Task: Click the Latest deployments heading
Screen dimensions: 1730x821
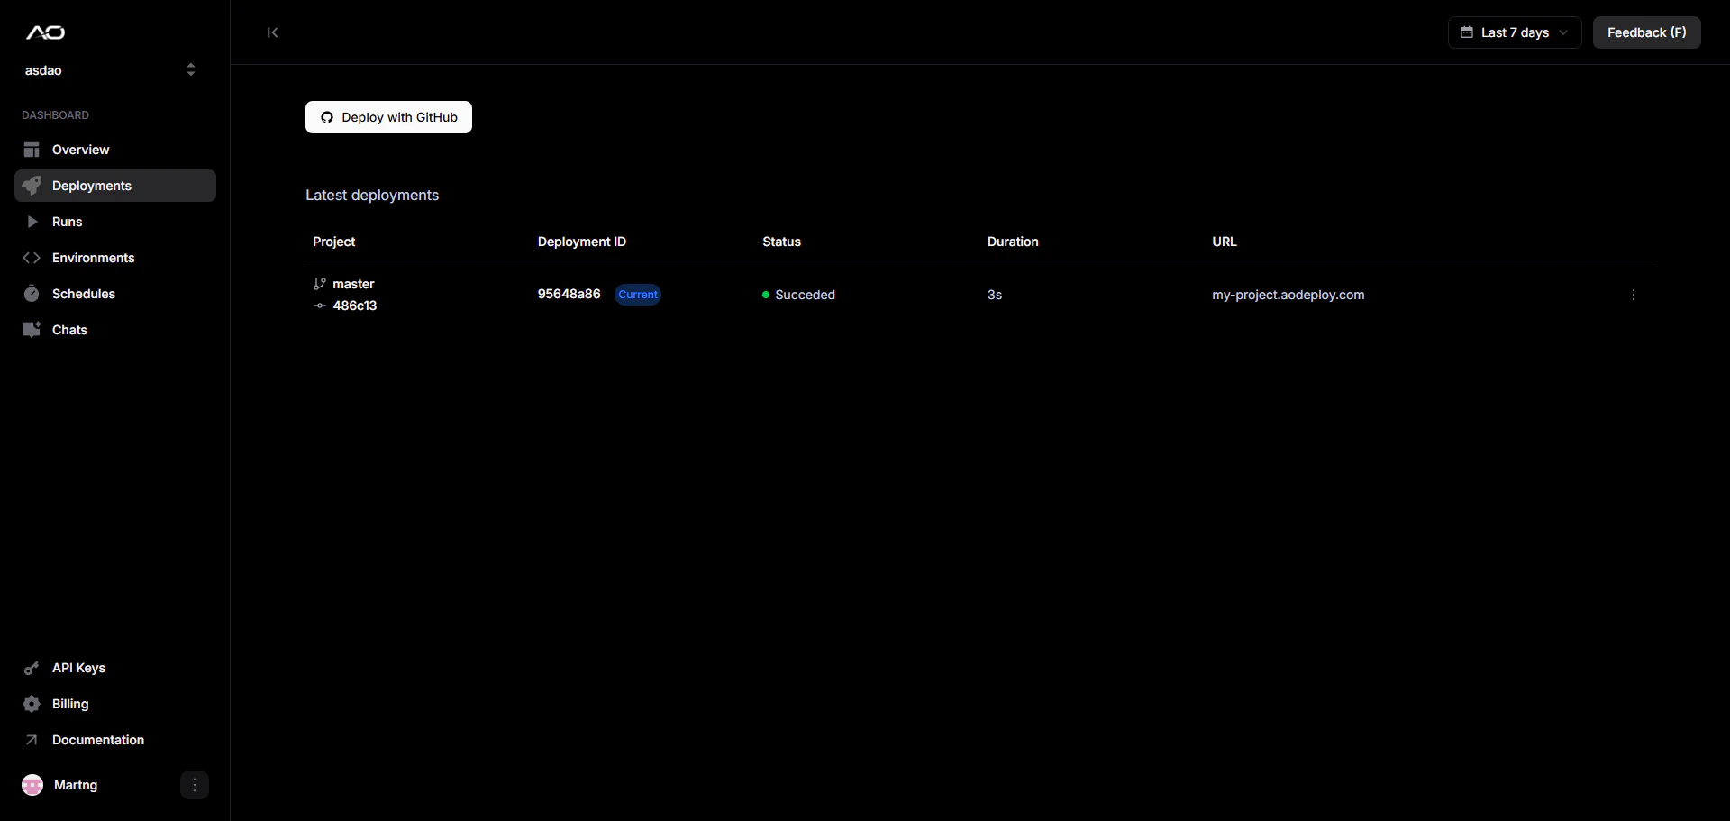Action: (372, 195)
